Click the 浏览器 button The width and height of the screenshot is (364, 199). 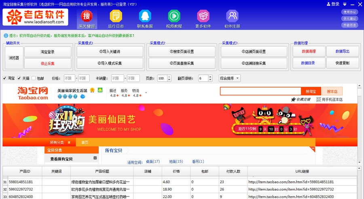14,58
